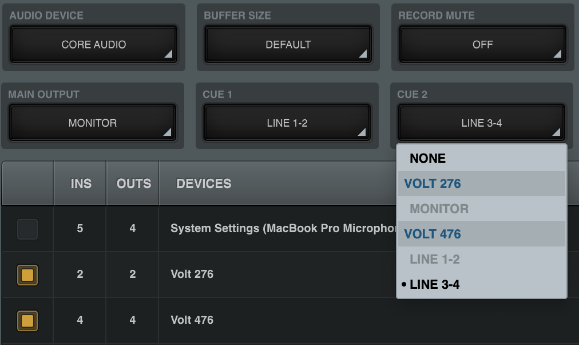This screenshot has height=345, width=579.
Task: Disable the Volt 276 device checkbox
Action: (x=26, y=275)
